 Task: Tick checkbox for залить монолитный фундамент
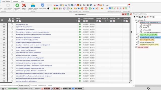(x=12, y=50)
